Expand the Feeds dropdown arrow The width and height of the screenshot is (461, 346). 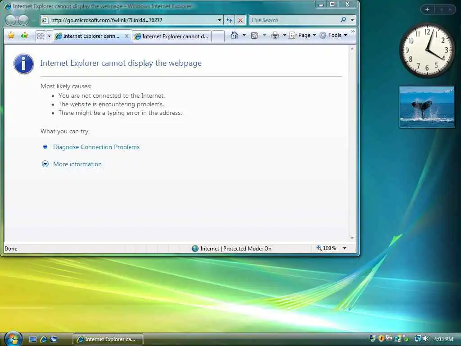[x=264, y=35]
